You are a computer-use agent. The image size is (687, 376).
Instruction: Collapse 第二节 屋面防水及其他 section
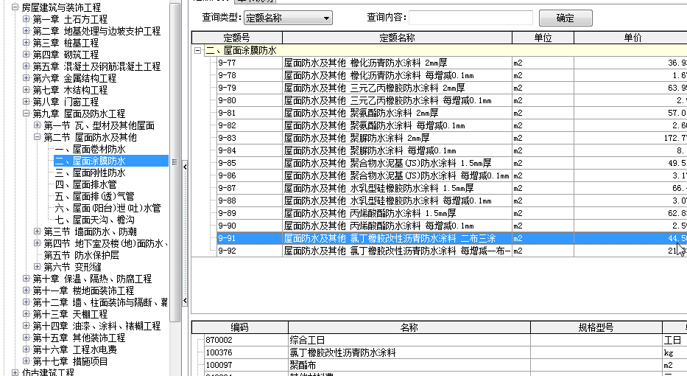coord(38,137)
